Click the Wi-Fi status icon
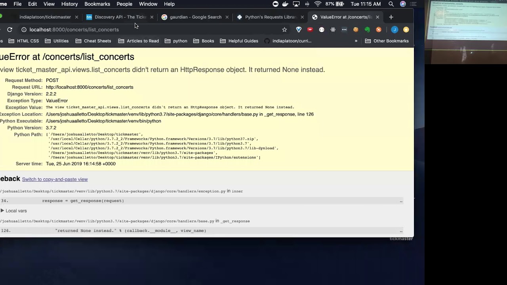 coord(318,4)
